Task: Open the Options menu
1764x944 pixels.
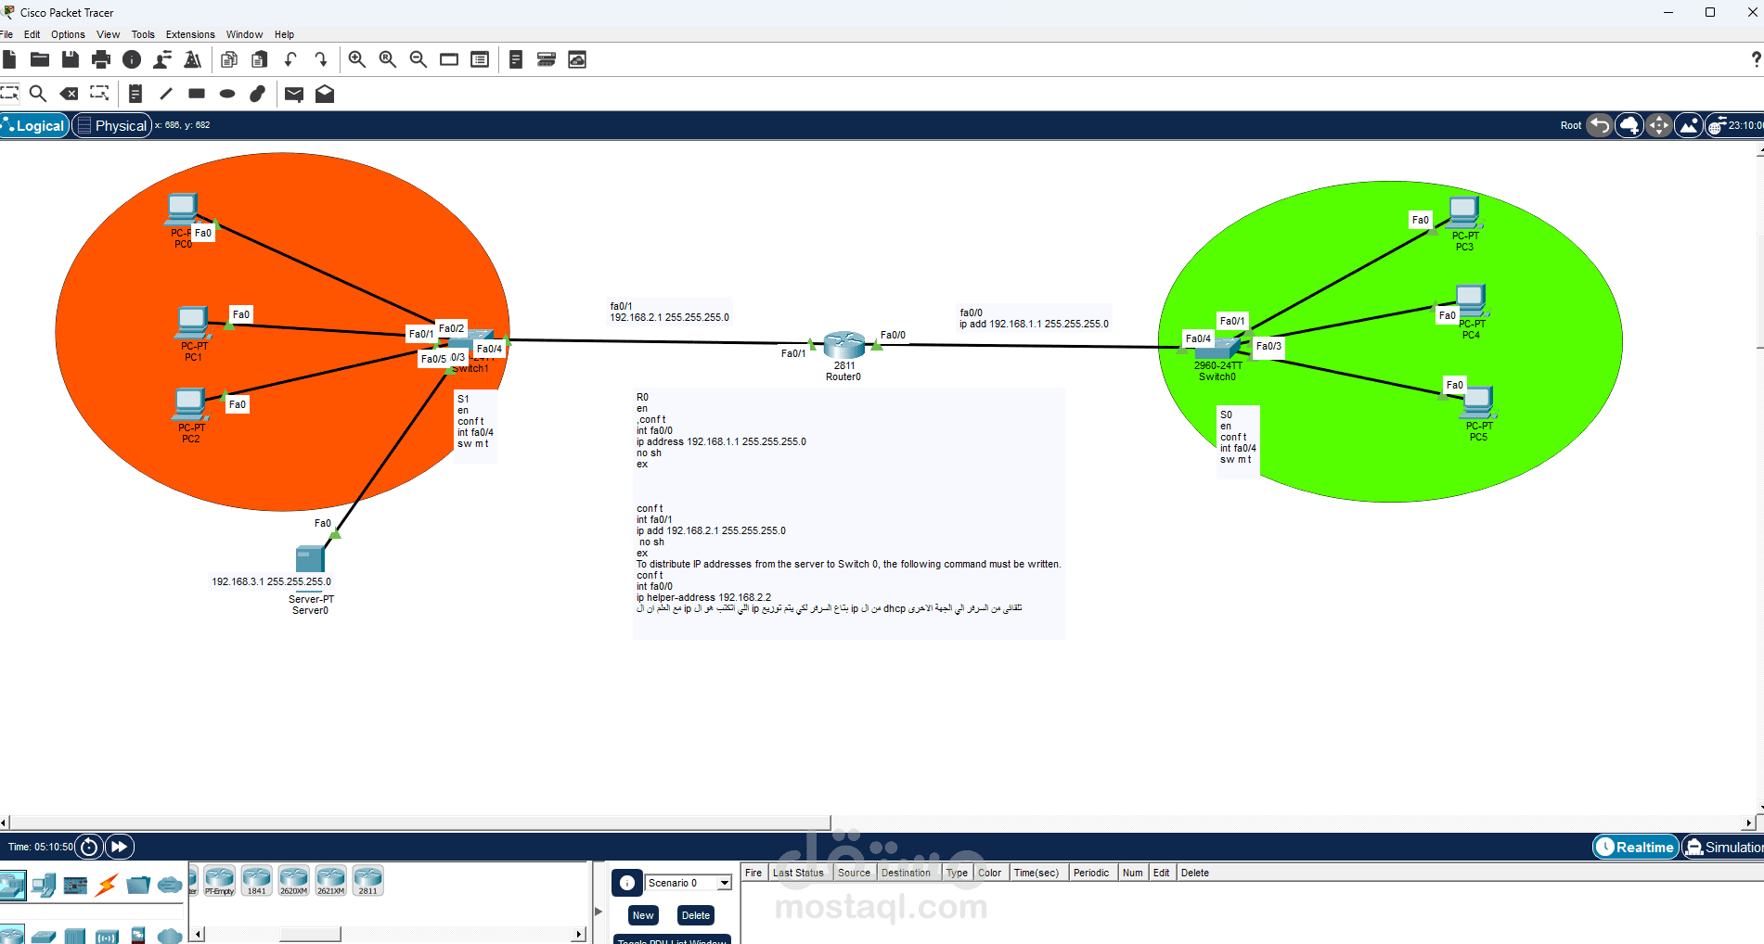Action: [x=68, y=34]
